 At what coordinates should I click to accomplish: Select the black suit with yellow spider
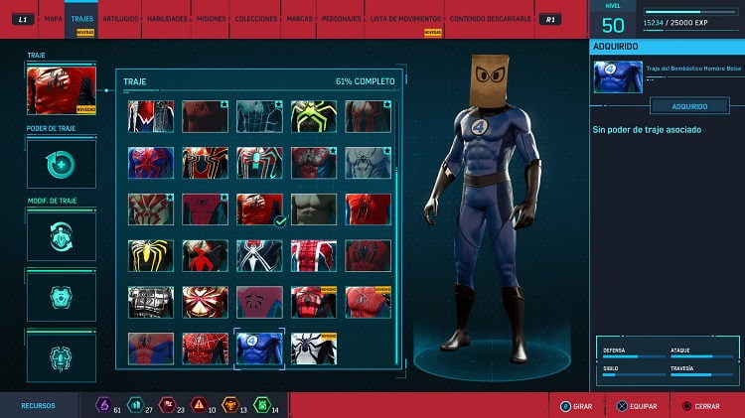click(151, 256)
